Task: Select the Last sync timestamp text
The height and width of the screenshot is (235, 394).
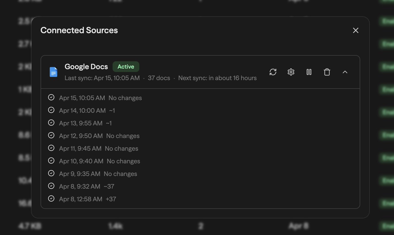Action: point(102,78)
